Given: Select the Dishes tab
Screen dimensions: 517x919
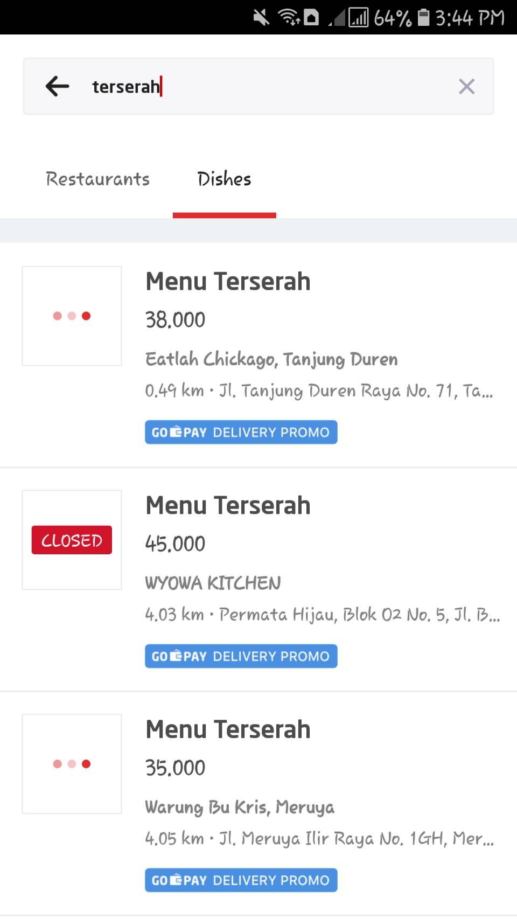Looking at the screenshot, I should [x=224, y=179].
